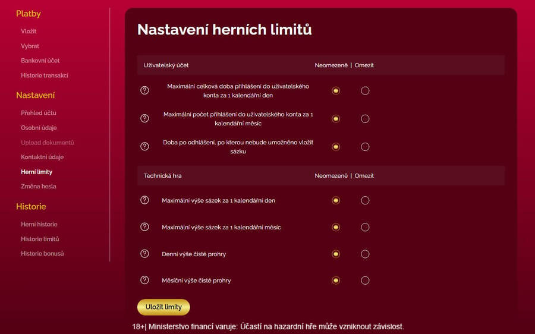Screen dimensions: 535x334
Task: Go to Vybrat payments page
Action: (x=30, y=46)
